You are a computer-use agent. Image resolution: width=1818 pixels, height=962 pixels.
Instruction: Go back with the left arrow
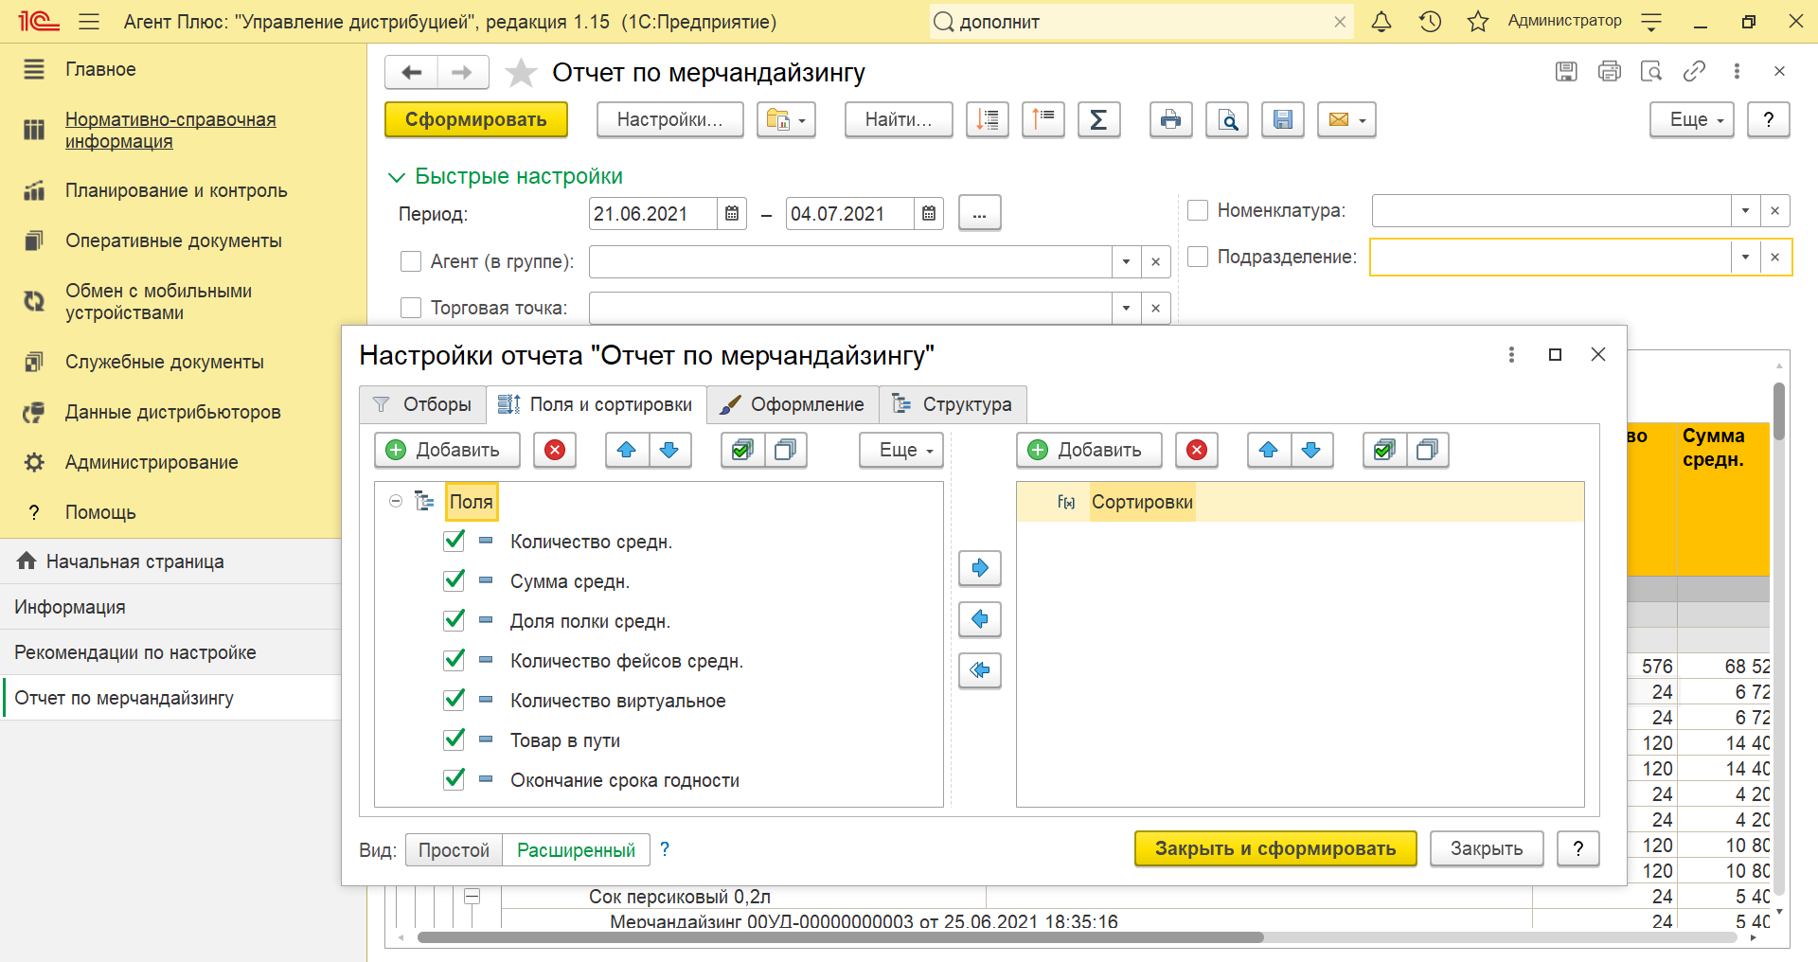pos(412,73)
